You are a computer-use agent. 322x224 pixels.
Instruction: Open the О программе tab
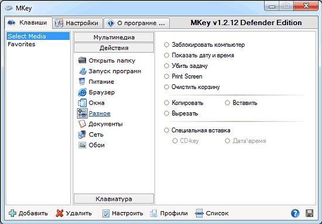[x=137, y=23]
